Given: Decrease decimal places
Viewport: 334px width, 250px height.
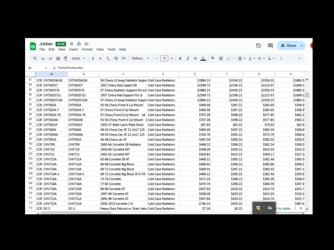Looking at the screenshot, I should pyautogui.click(x=108, y=58).
